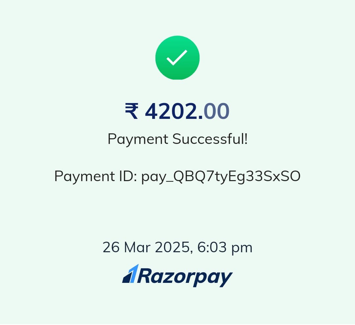Select the 4202 amount digits
The image size is (355, 325).
coord(172,111)
